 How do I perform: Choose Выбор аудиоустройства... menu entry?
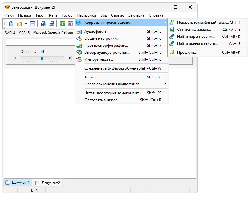122,52
